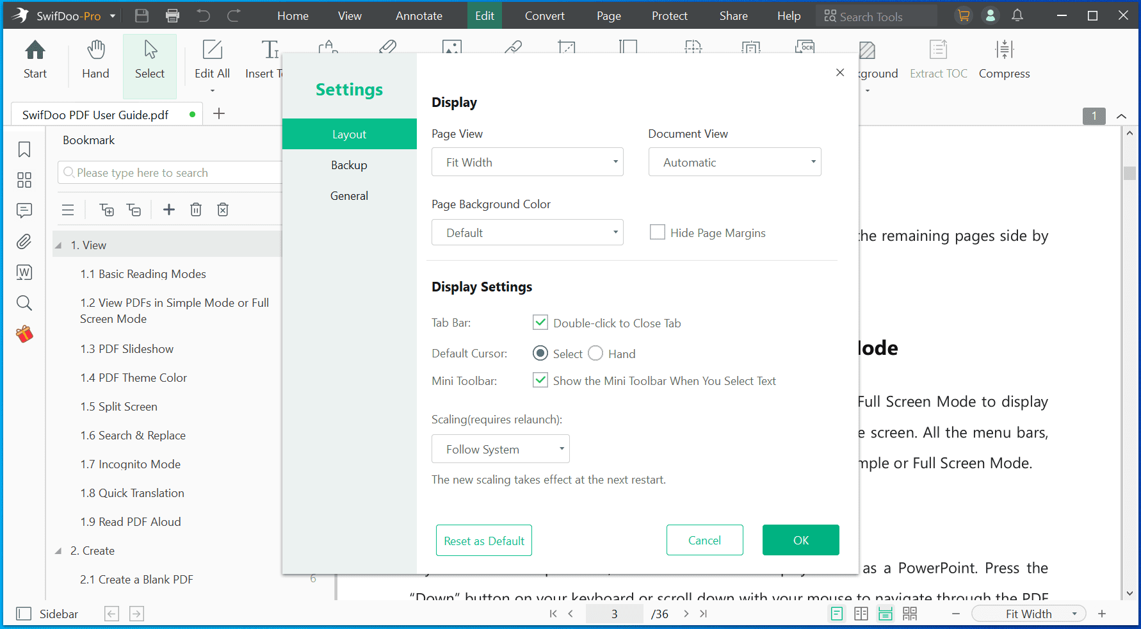
Task: Open the Protect menu tab
Action: click(670, 16)
